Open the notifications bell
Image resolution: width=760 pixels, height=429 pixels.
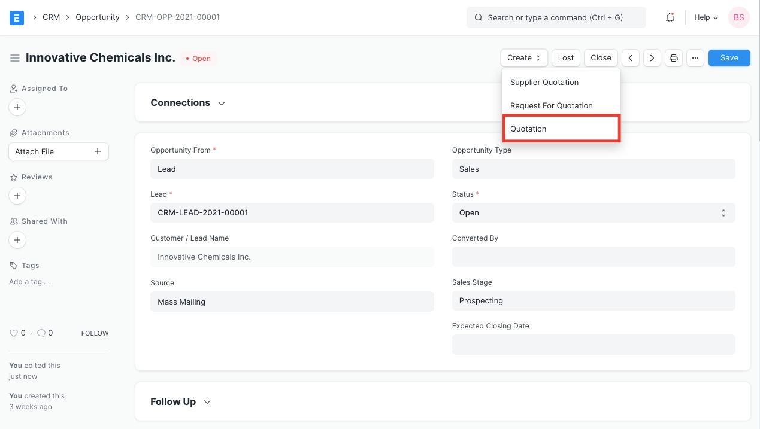click(670, 17)
